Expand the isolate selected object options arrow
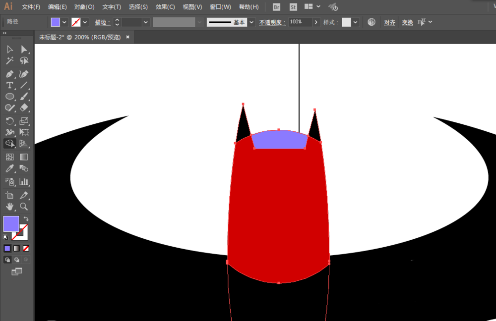Image resolution: width=496 pixels, height=321 pixels. tap(430, 22)
